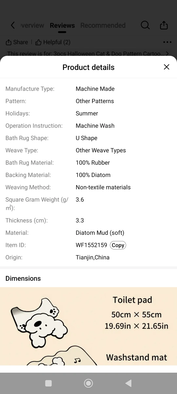Share this review
The height and width of the screenshot is (394, 177).
tap(17, 42)
